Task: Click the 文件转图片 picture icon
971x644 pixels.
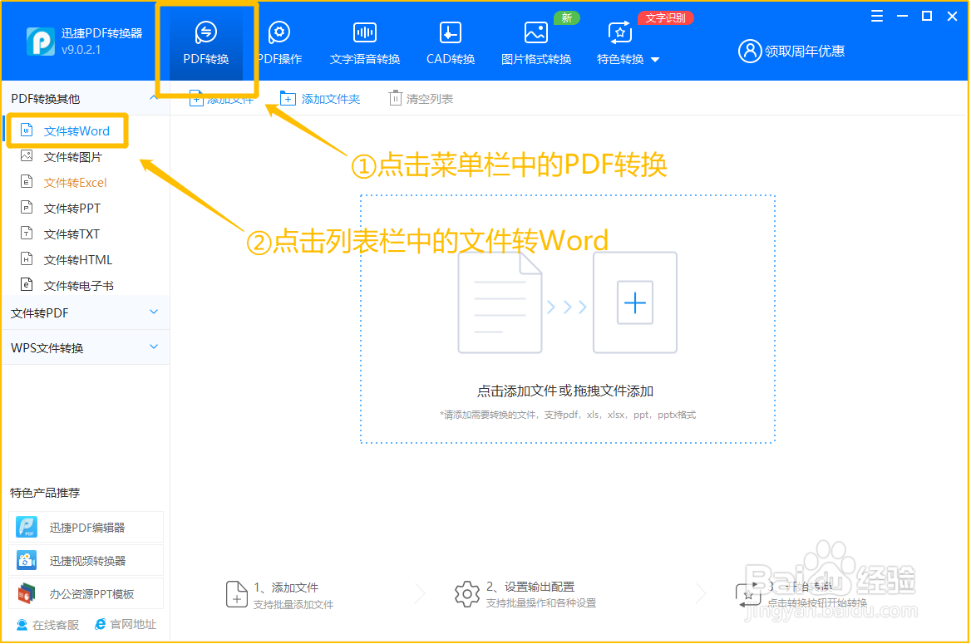Action: [27, 156]
